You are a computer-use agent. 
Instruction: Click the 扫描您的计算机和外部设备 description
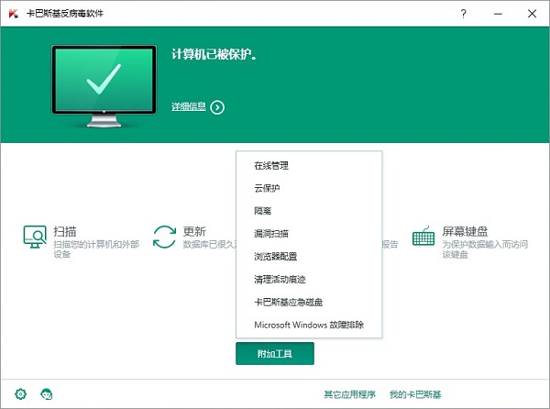tap(96, 249)
